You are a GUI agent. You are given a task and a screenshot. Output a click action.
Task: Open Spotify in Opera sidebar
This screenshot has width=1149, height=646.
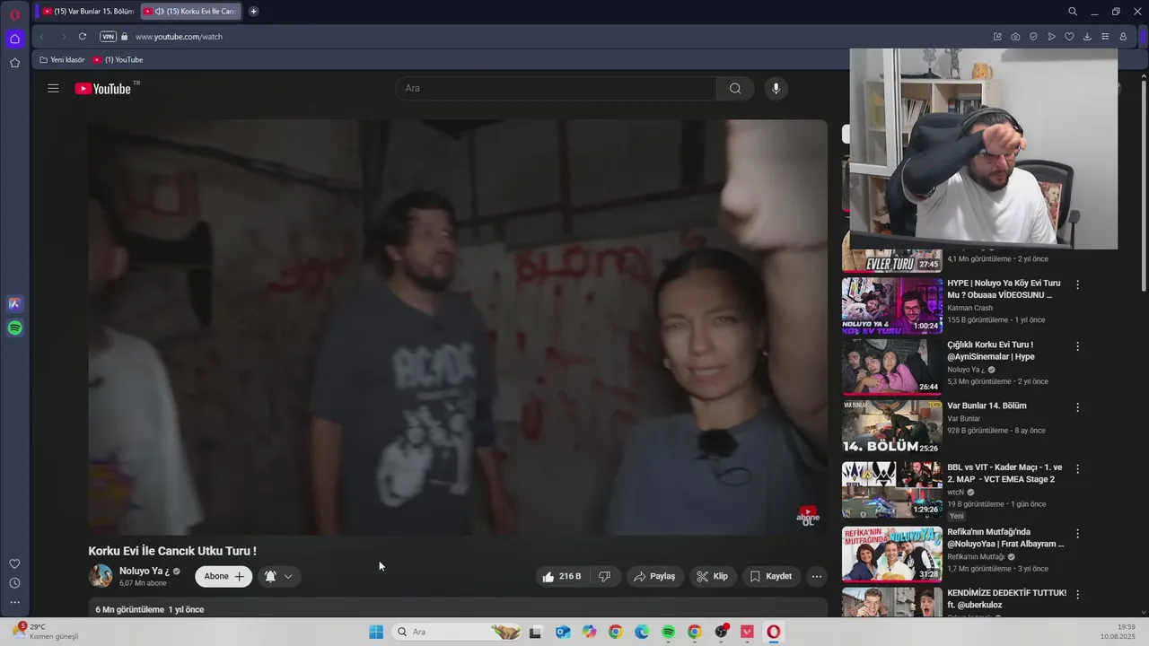(x=14, y=328)
